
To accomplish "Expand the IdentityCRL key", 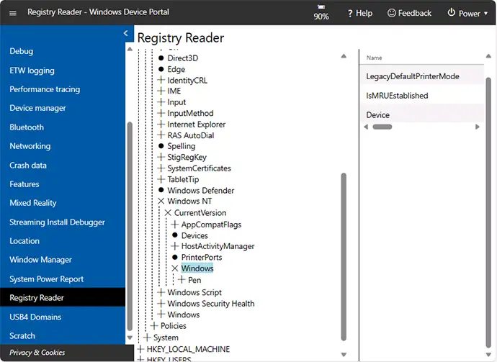I will (x=161, y=80).
